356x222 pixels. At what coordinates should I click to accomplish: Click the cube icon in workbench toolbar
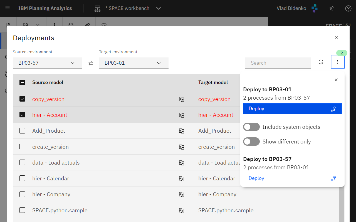(71, 25)
